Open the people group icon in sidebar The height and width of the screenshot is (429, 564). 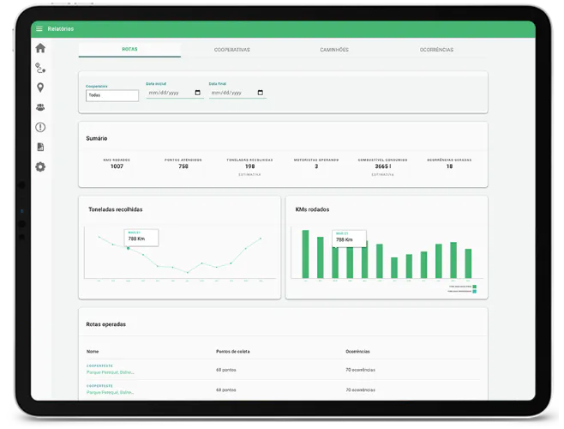(40, 107)
